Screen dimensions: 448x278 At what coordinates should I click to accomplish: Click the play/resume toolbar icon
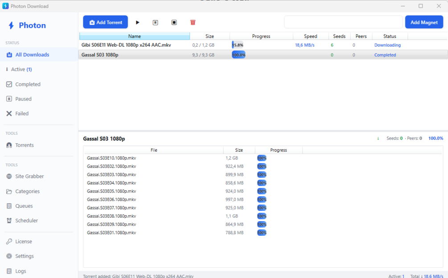[137, 22]
